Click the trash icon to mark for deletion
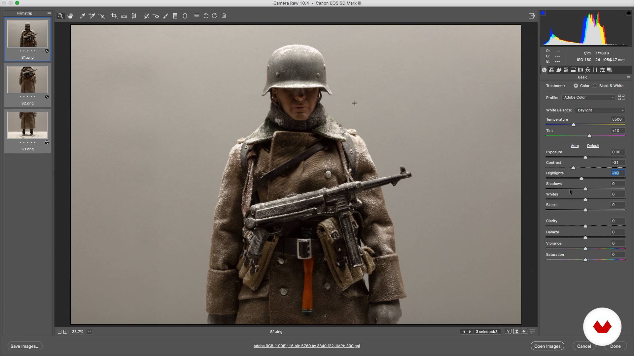634x356 pixels. pyautogui.click(x=224, y=16)
